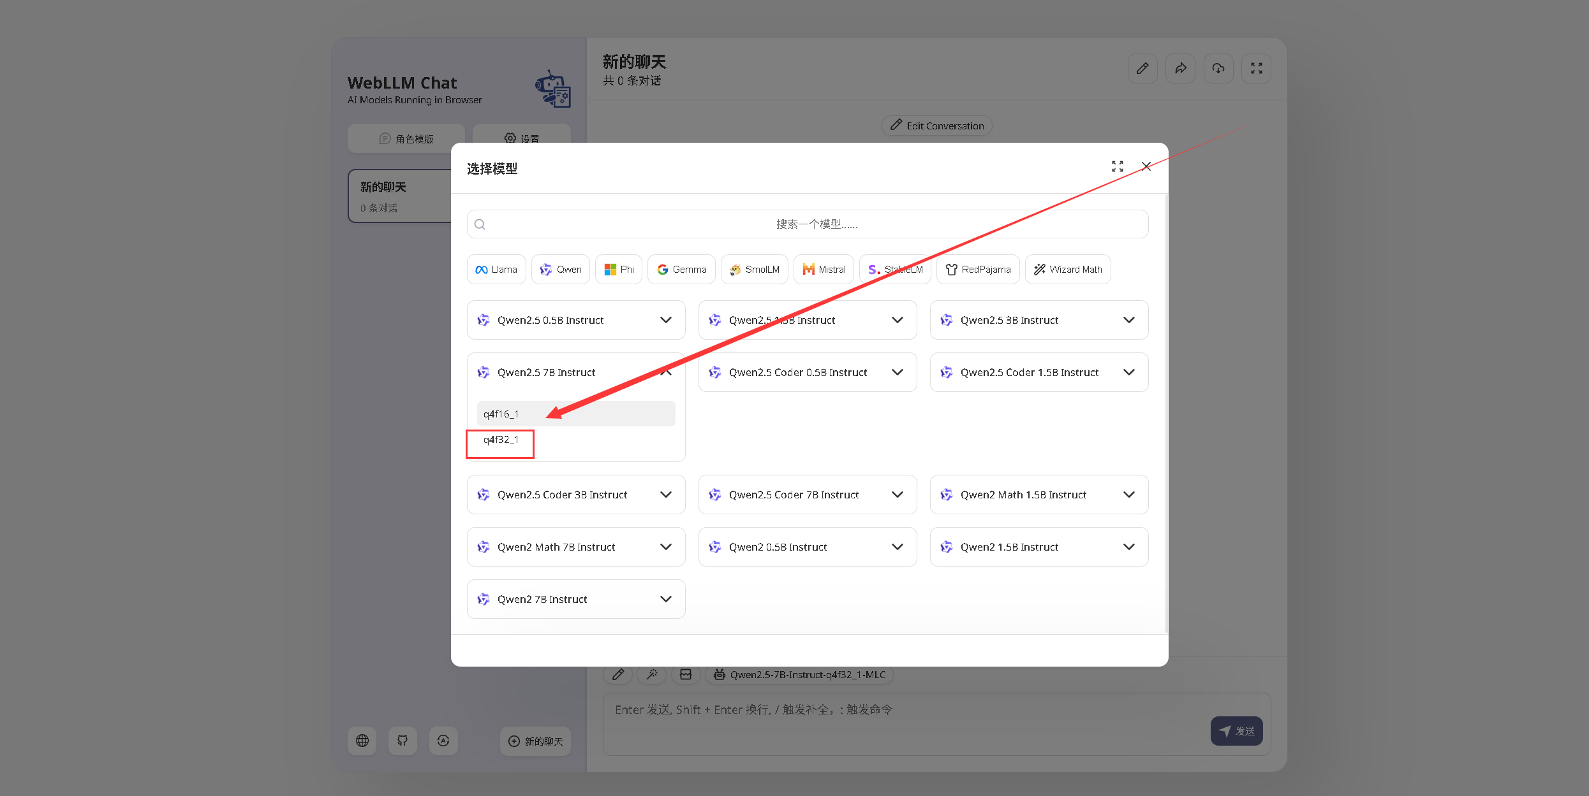Filter models by RedPajama family
Image resolution: width=1589 pixels, height=796 pixels.
(x=978, y=270)
